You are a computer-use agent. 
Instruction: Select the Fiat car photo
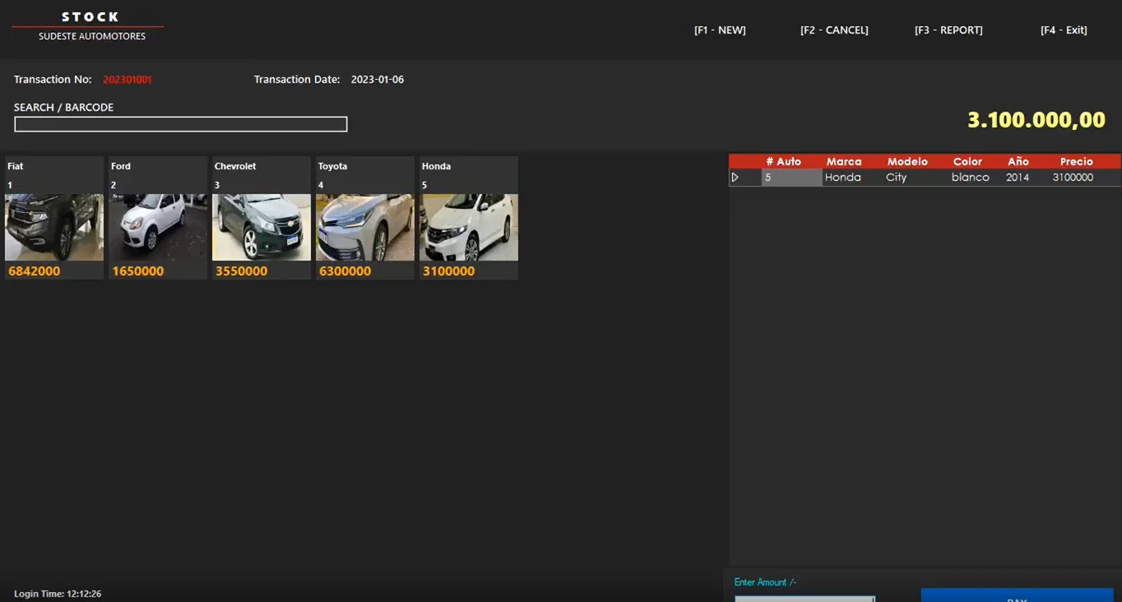click(54, 228)
